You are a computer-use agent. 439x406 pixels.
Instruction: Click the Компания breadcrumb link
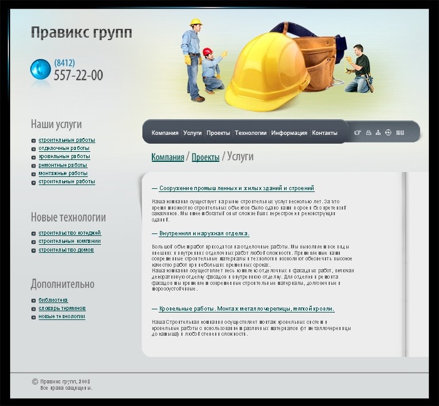(x=167, y=157)
